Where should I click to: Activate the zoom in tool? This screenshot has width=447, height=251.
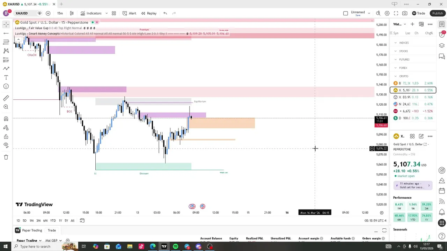point(6,107)
